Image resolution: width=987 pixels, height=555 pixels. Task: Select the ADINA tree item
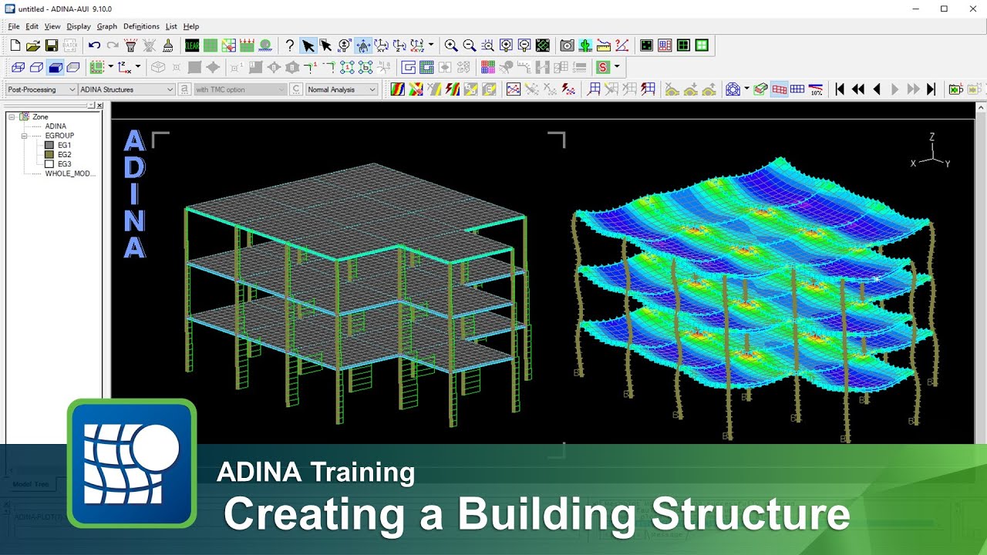[x=56, y=126]
